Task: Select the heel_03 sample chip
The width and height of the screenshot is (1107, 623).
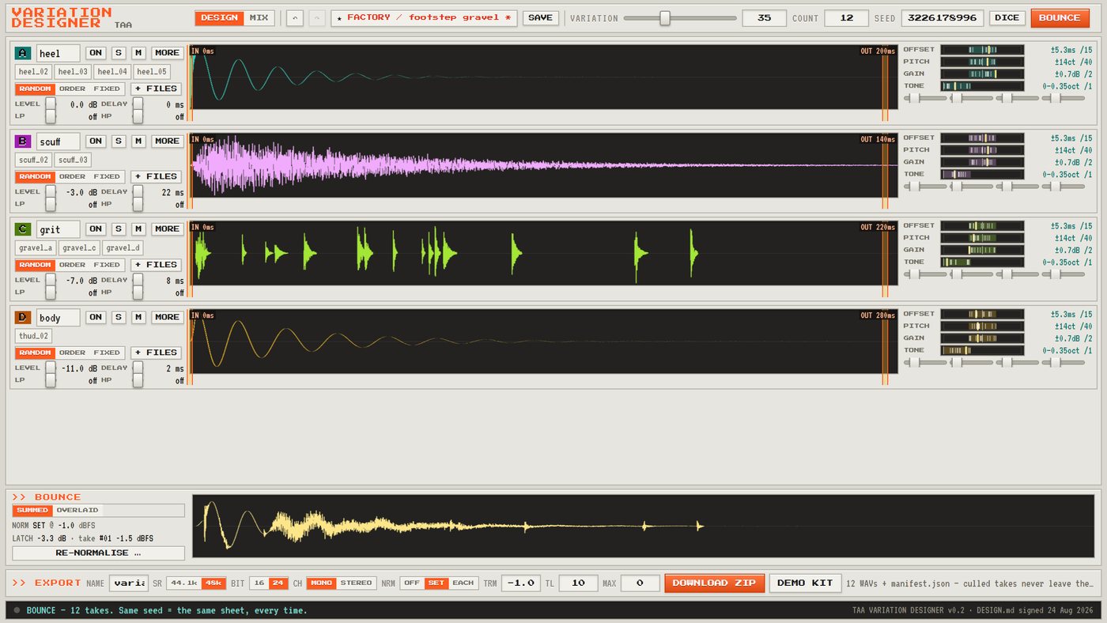Action: click(x=73, y=72)
